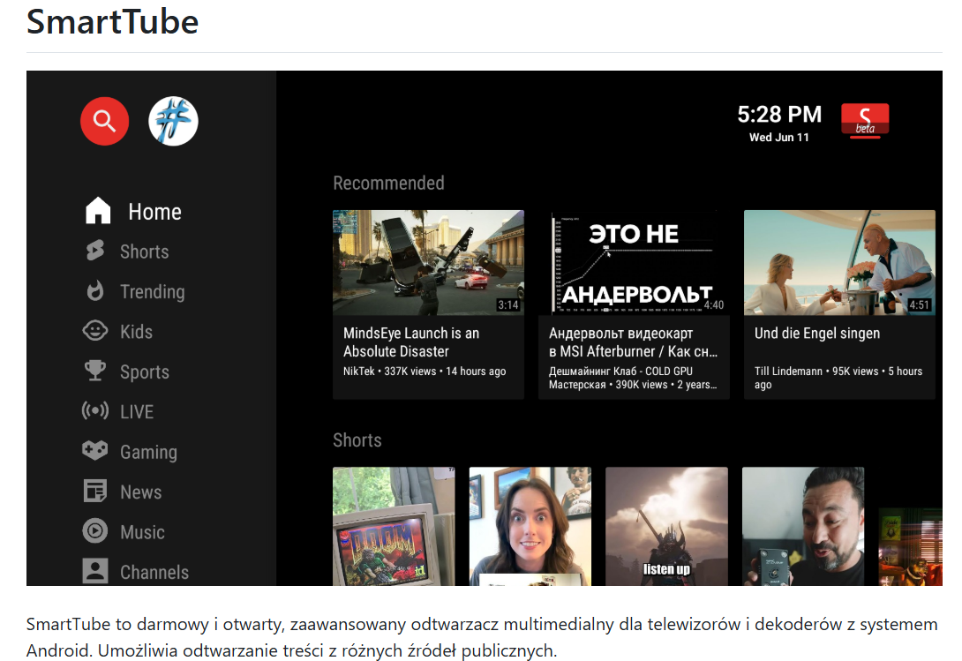This screenshot has width=962, height=661.
Task: Select the Kids menu entry
Action: click(136, 332)
